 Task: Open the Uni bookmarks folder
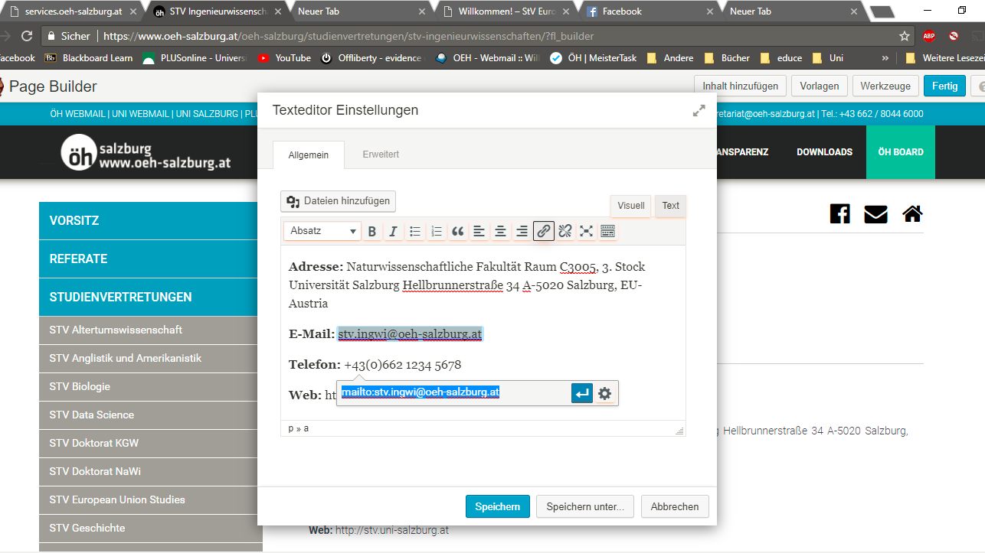click(x=828, y=58)
